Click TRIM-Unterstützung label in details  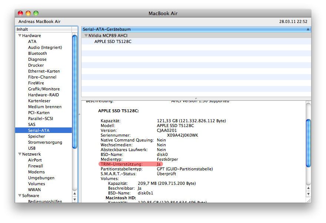pos(122,164)
